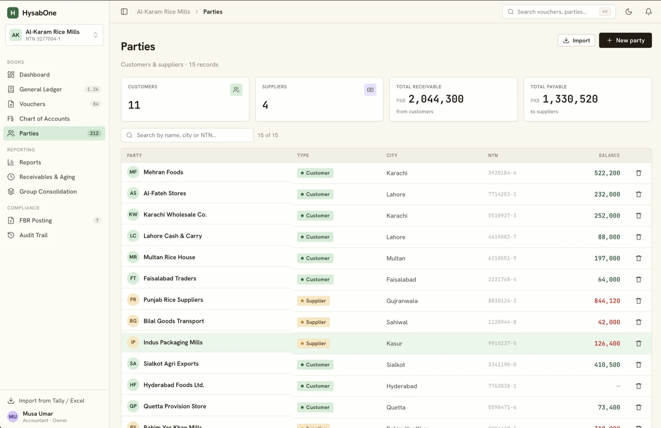
Task: Delete Karachi Wholesale Co. with trash icon
Action: click(x=639, y=215)
